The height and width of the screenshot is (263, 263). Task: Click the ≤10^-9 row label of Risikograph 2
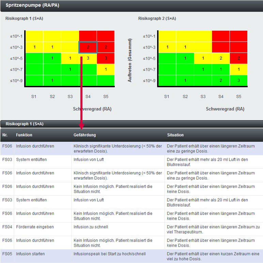pyautogui.click(x=149, y=81)
